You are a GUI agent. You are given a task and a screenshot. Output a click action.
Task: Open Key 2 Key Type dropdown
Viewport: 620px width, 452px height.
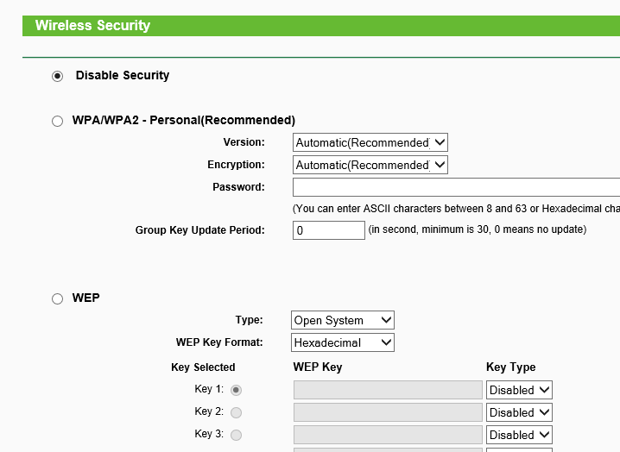tap(519, 412)
